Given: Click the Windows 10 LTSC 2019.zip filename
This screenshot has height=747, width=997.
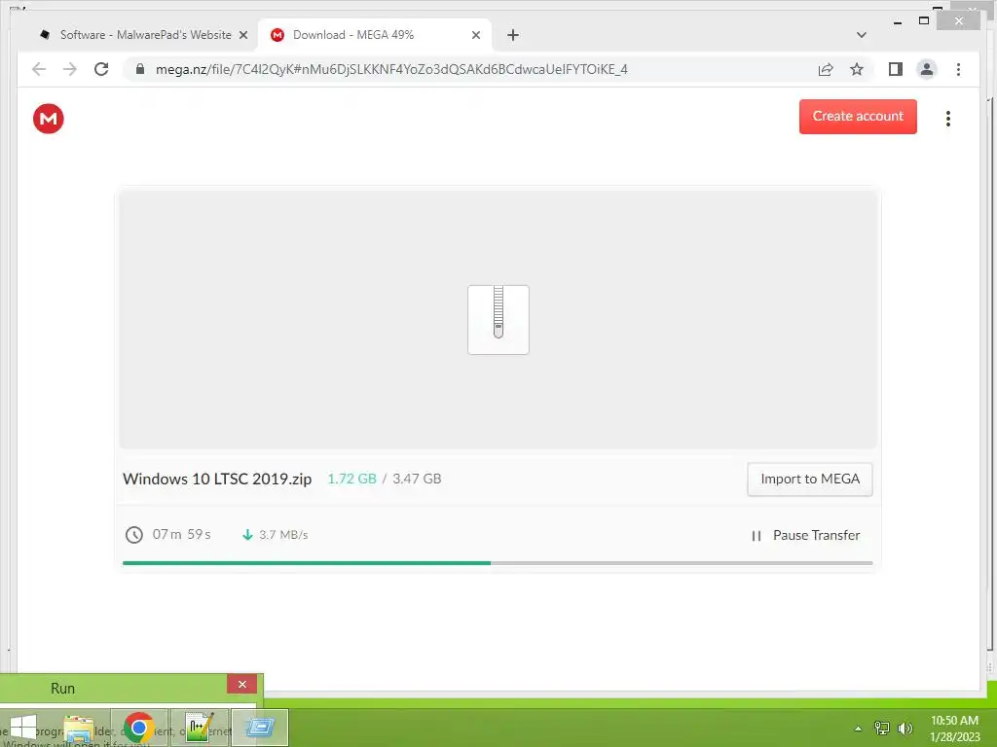Looking at the screenshot, I should coord(217,479).
